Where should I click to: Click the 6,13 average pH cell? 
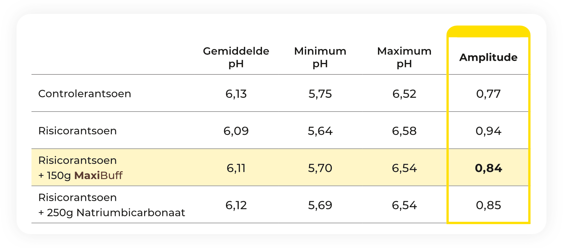click(x=236, y=94)
